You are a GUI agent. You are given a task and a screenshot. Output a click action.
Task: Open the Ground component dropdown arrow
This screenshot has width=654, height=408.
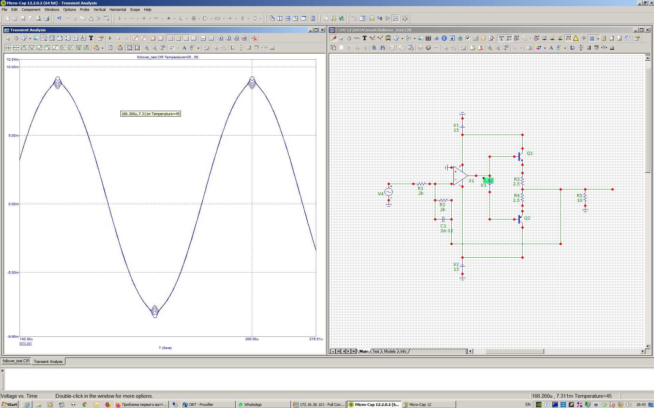pyautogui.click(x=126, y=19)
